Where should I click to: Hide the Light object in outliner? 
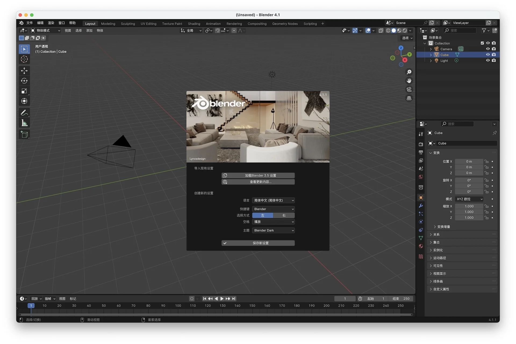(488, 61)
